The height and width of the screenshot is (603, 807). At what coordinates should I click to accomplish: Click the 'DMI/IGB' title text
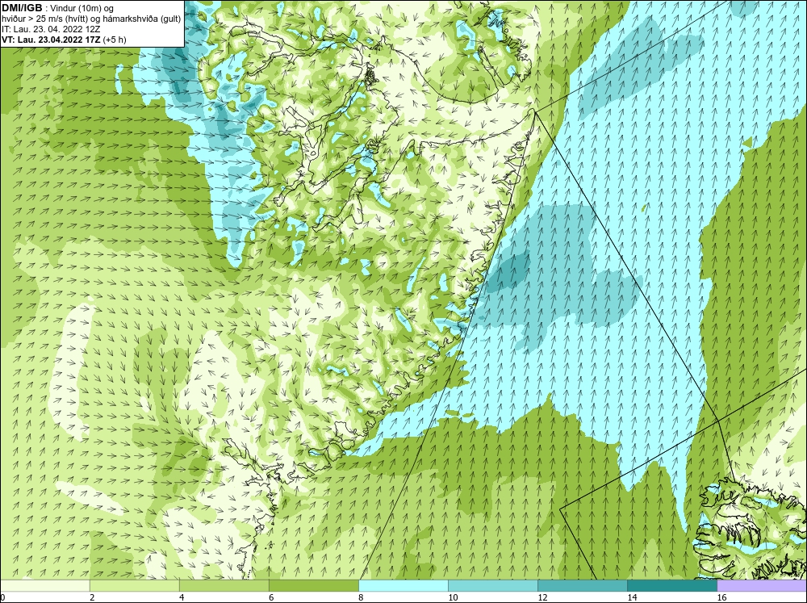click(x=22, y=8)
